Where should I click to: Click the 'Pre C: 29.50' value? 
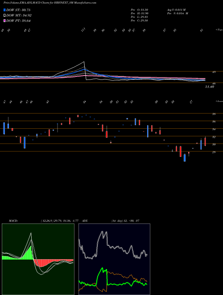[x=139, y=21]
